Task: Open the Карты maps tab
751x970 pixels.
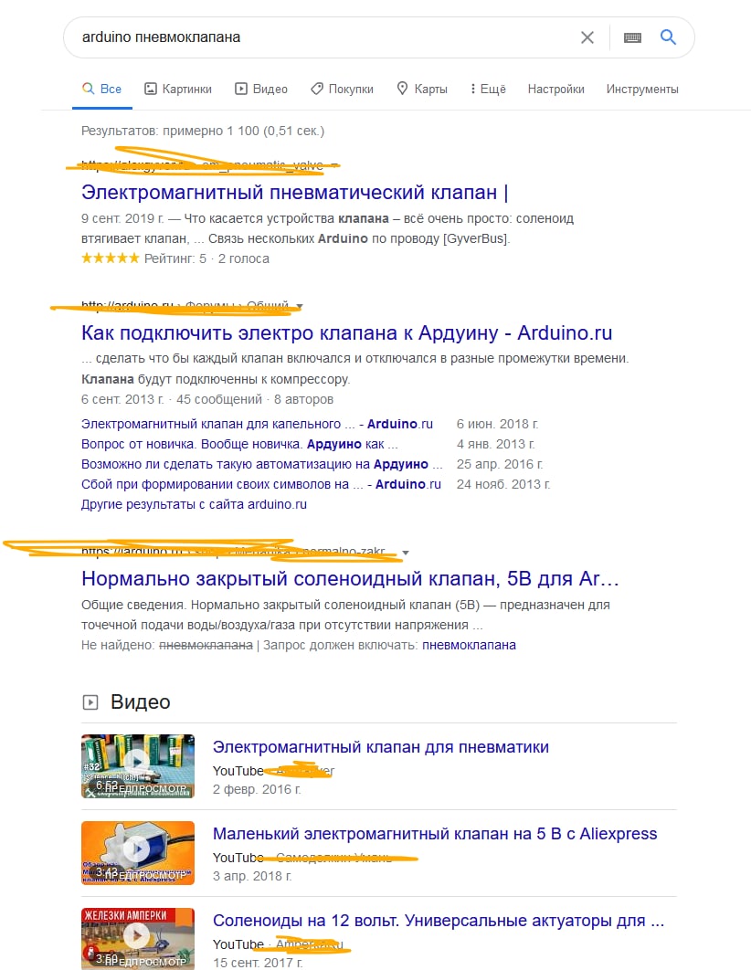Action: click(422, 90)
